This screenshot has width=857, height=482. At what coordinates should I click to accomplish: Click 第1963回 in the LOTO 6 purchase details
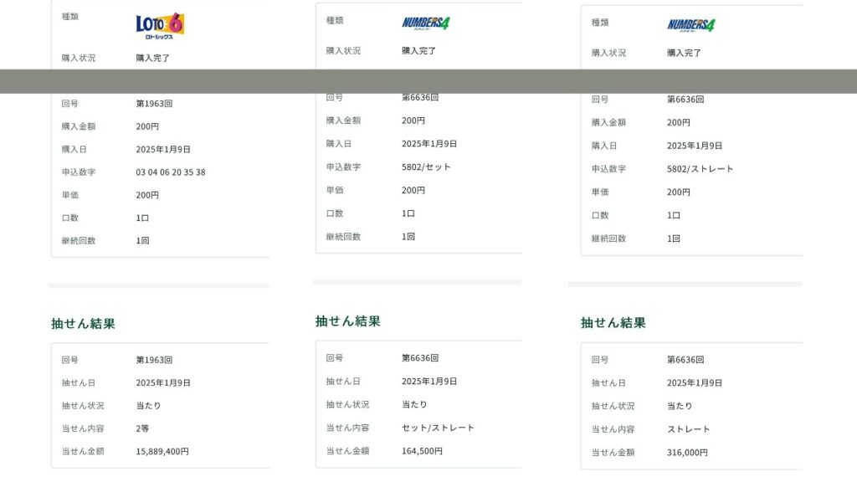tap(154, 104)
